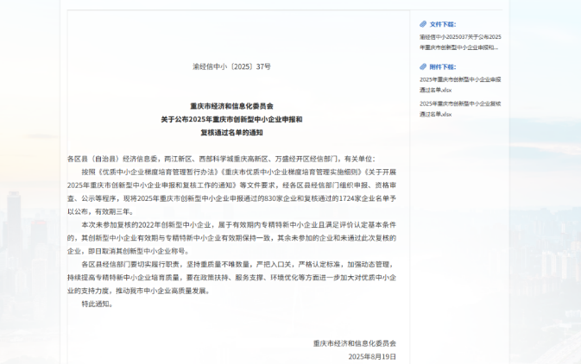The height and width of the screenshot is (364, 581).
Task: Click the paperclip icon beside 附件下载
Action: [x=423, y=66]
